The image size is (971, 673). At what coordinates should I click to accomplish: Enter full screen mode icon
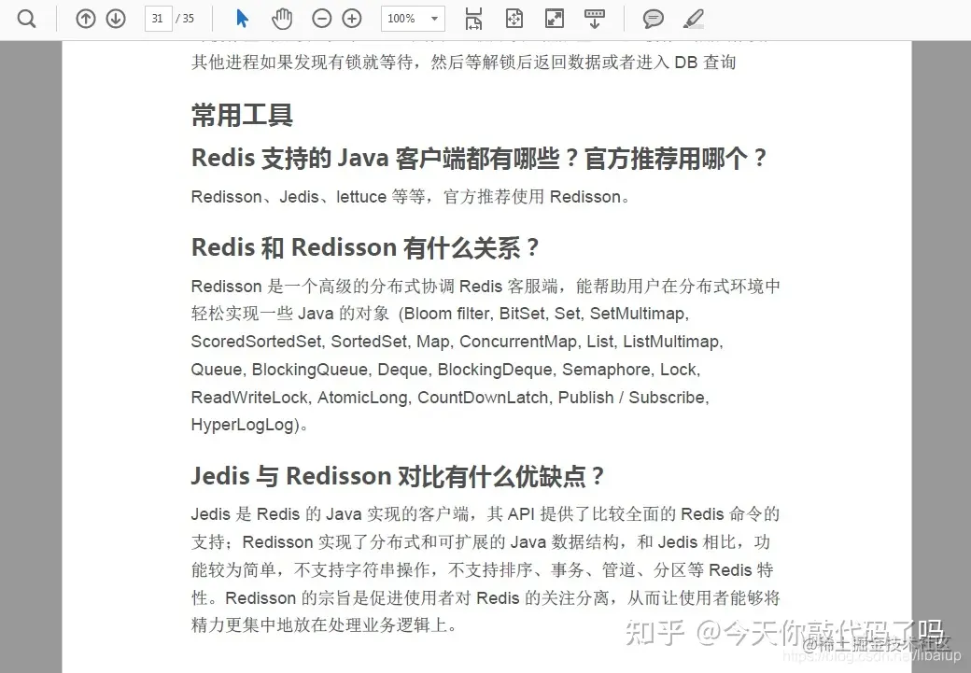point(555,20)
